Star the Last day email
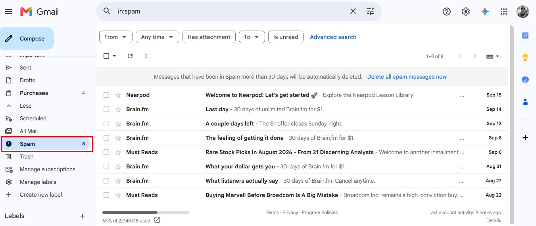536x226 pixels. (x=118, y=109)
